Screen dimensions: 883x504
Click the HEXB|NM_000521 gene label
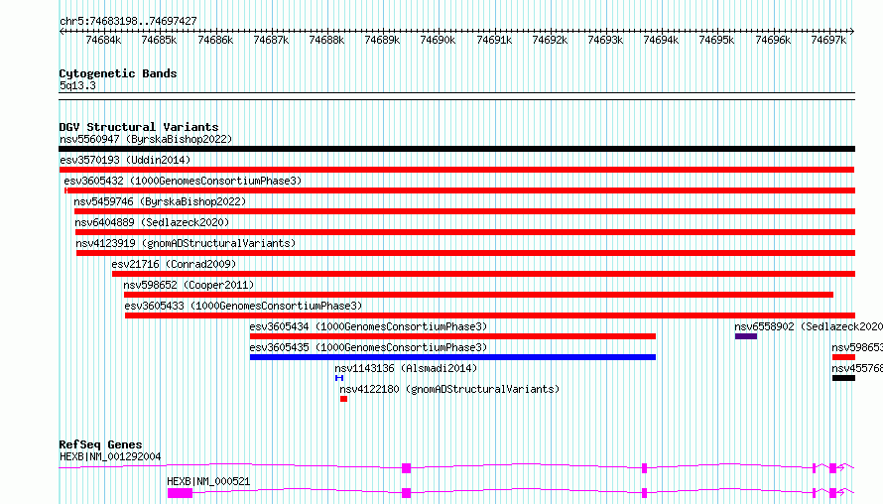click(208, 481)
